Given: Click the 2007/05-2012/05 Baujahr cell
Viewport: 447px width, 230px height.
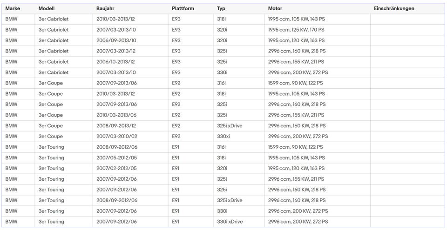Looking at the screenshot, I should coord(130,158).
